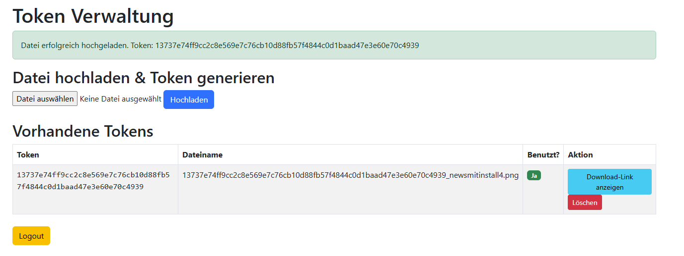Click the 'Aktion' column header
684x256 pixels.
(x=580, y=154)
